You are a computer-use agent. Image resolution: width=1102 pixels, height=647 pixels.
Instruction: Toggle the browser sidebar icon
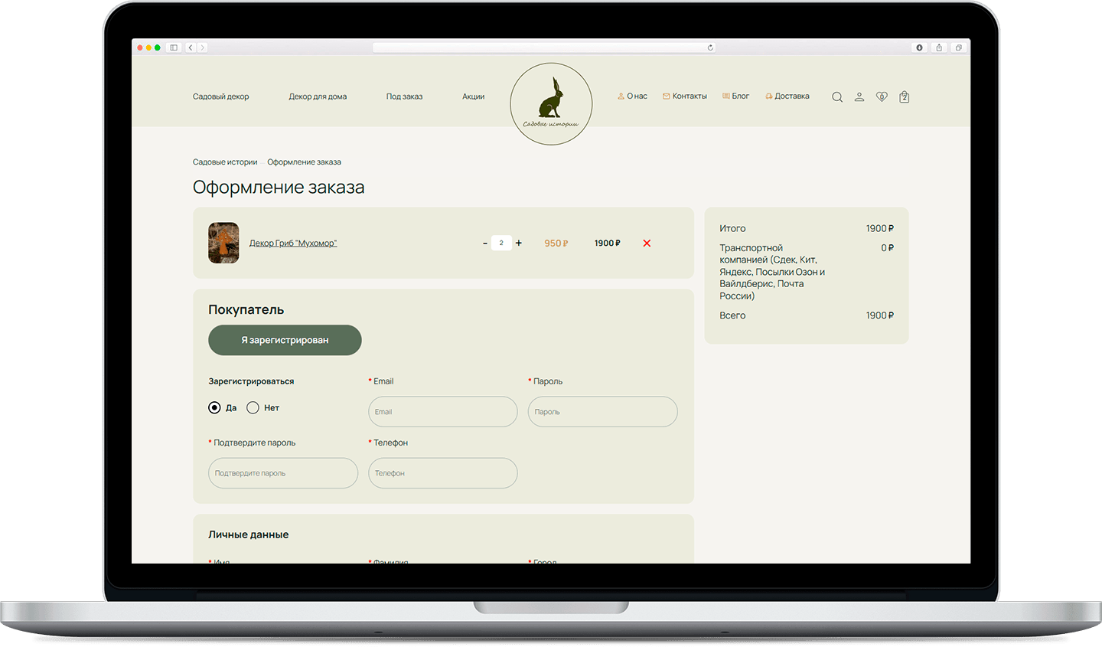(x=174, y=47)
